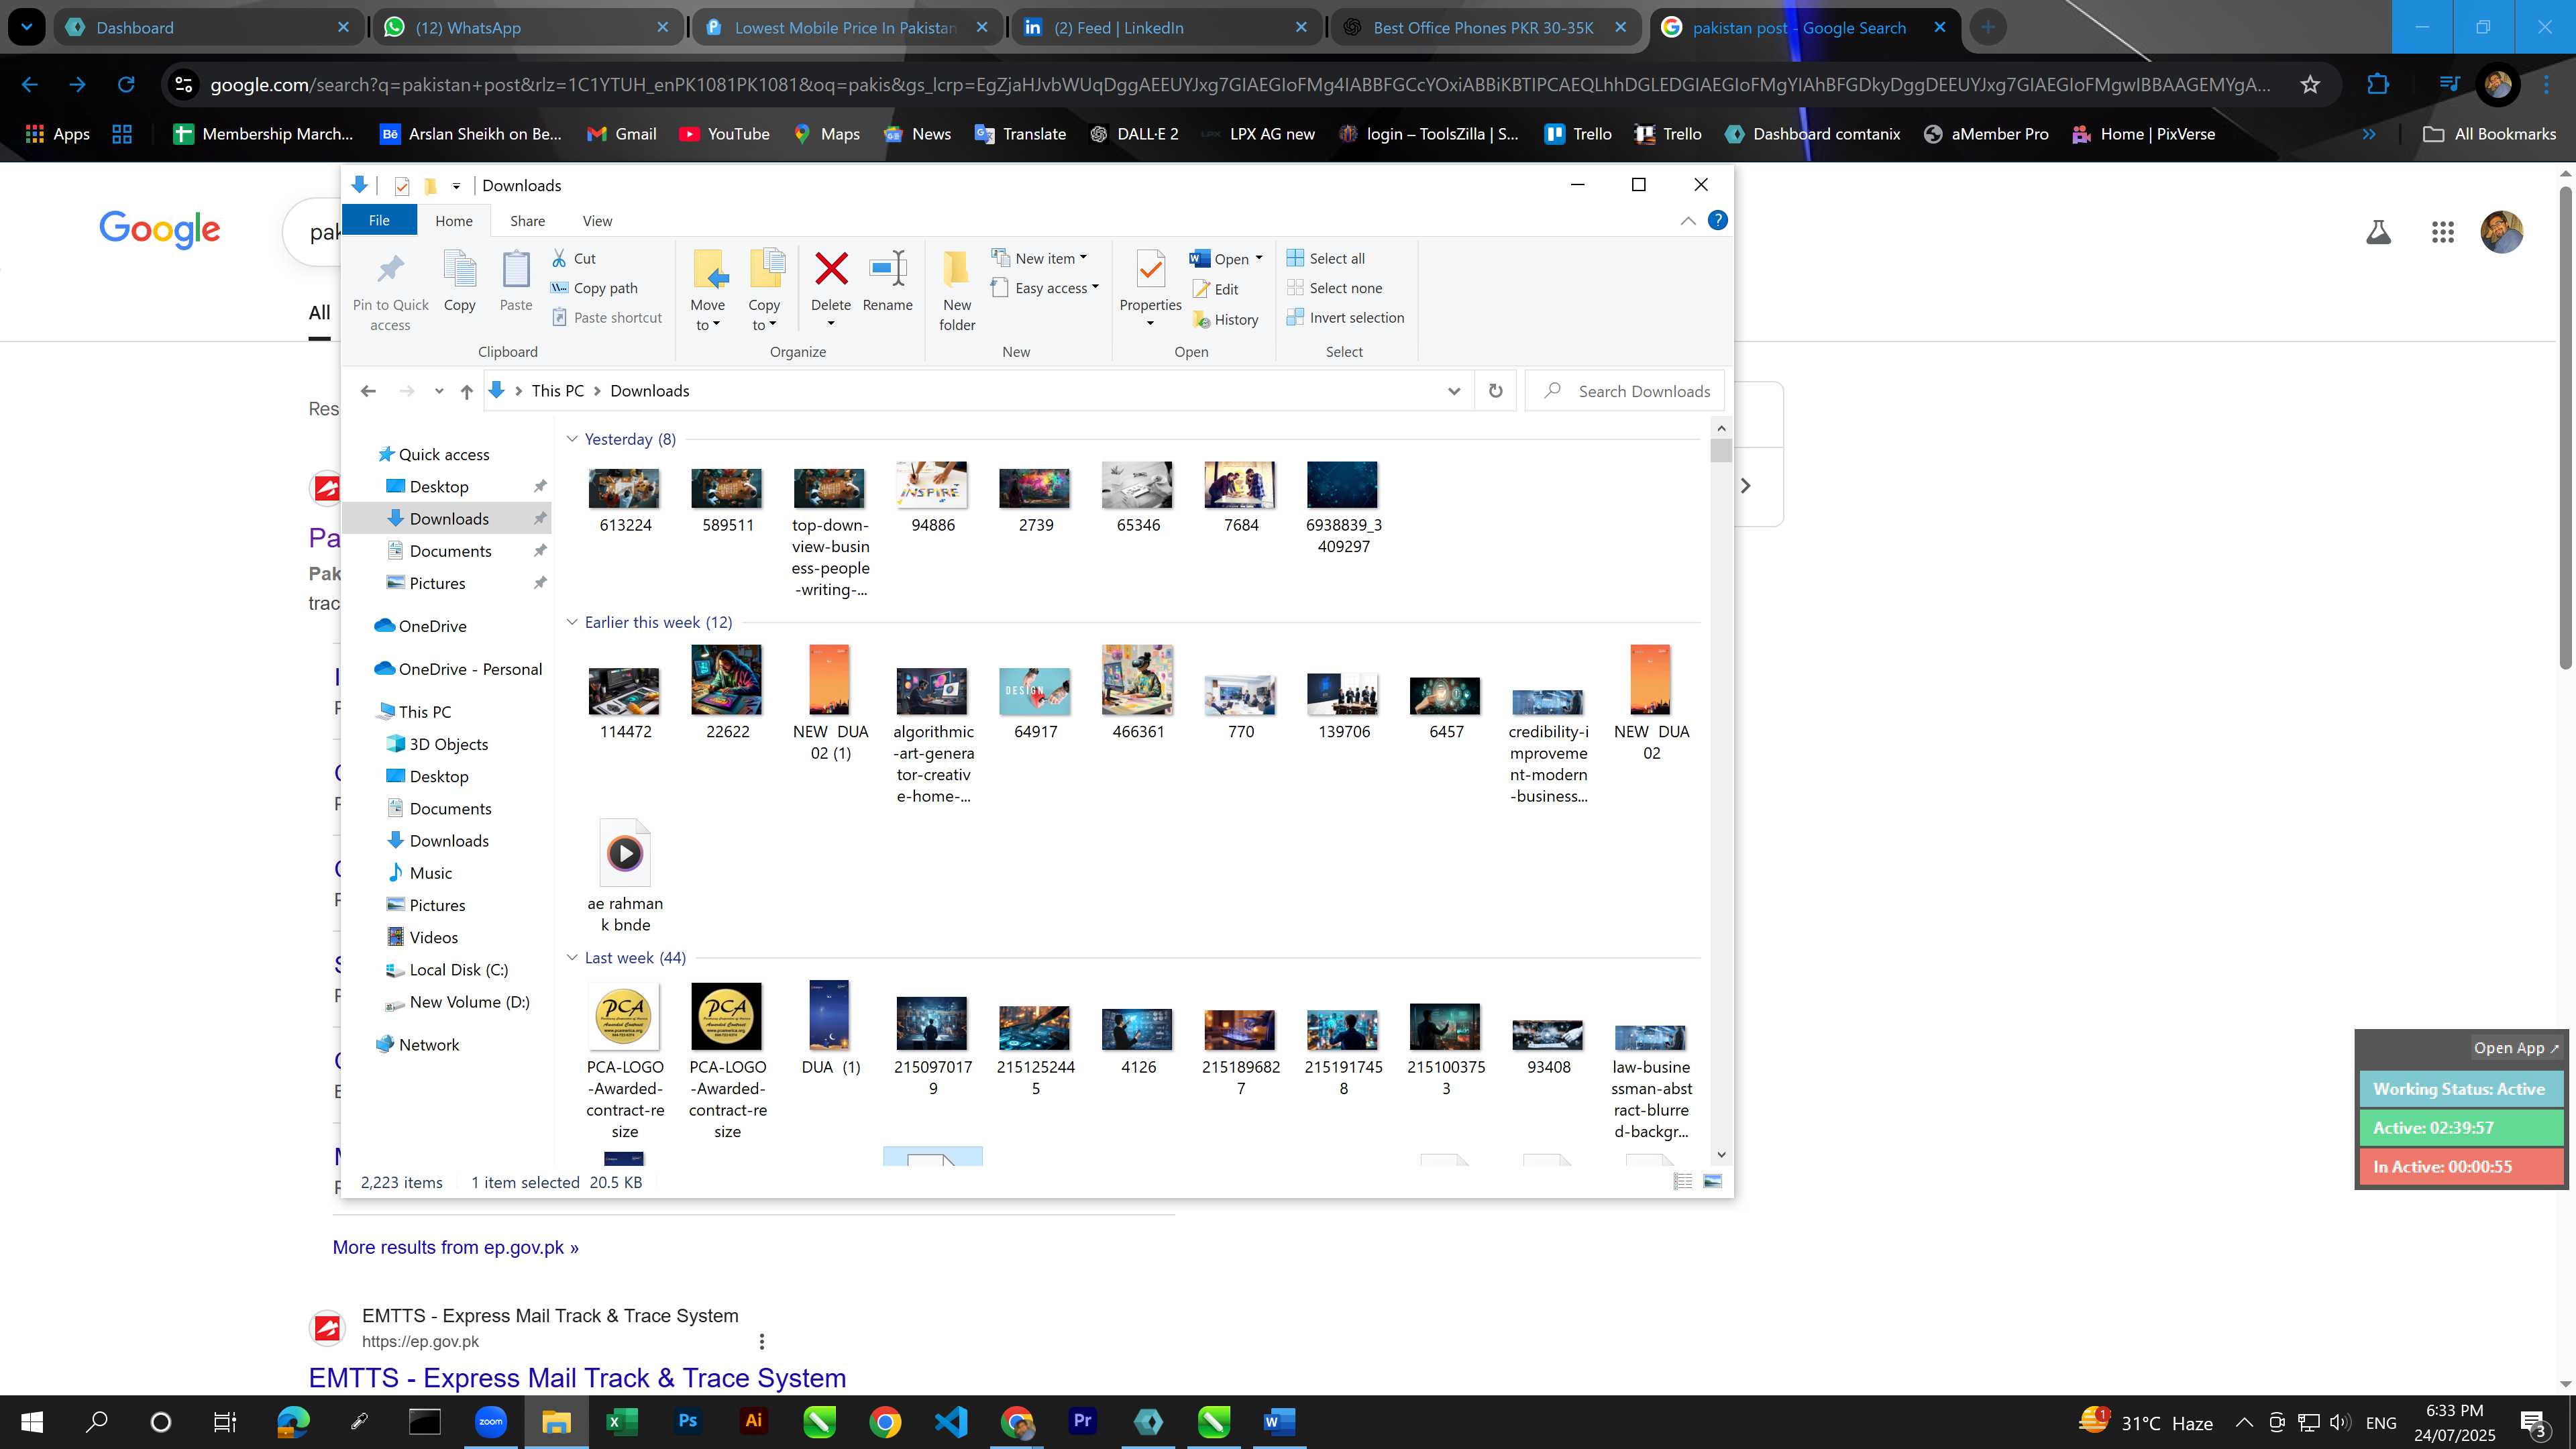Click the Copy ribbon icon
2576x1449 pixels.
[x=459, y=269]
